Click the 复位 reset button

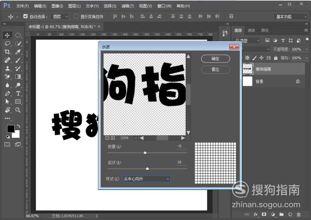point(216,70)
